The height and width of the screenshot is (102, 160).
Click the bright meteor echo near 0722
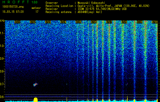[x=35, y=84]
